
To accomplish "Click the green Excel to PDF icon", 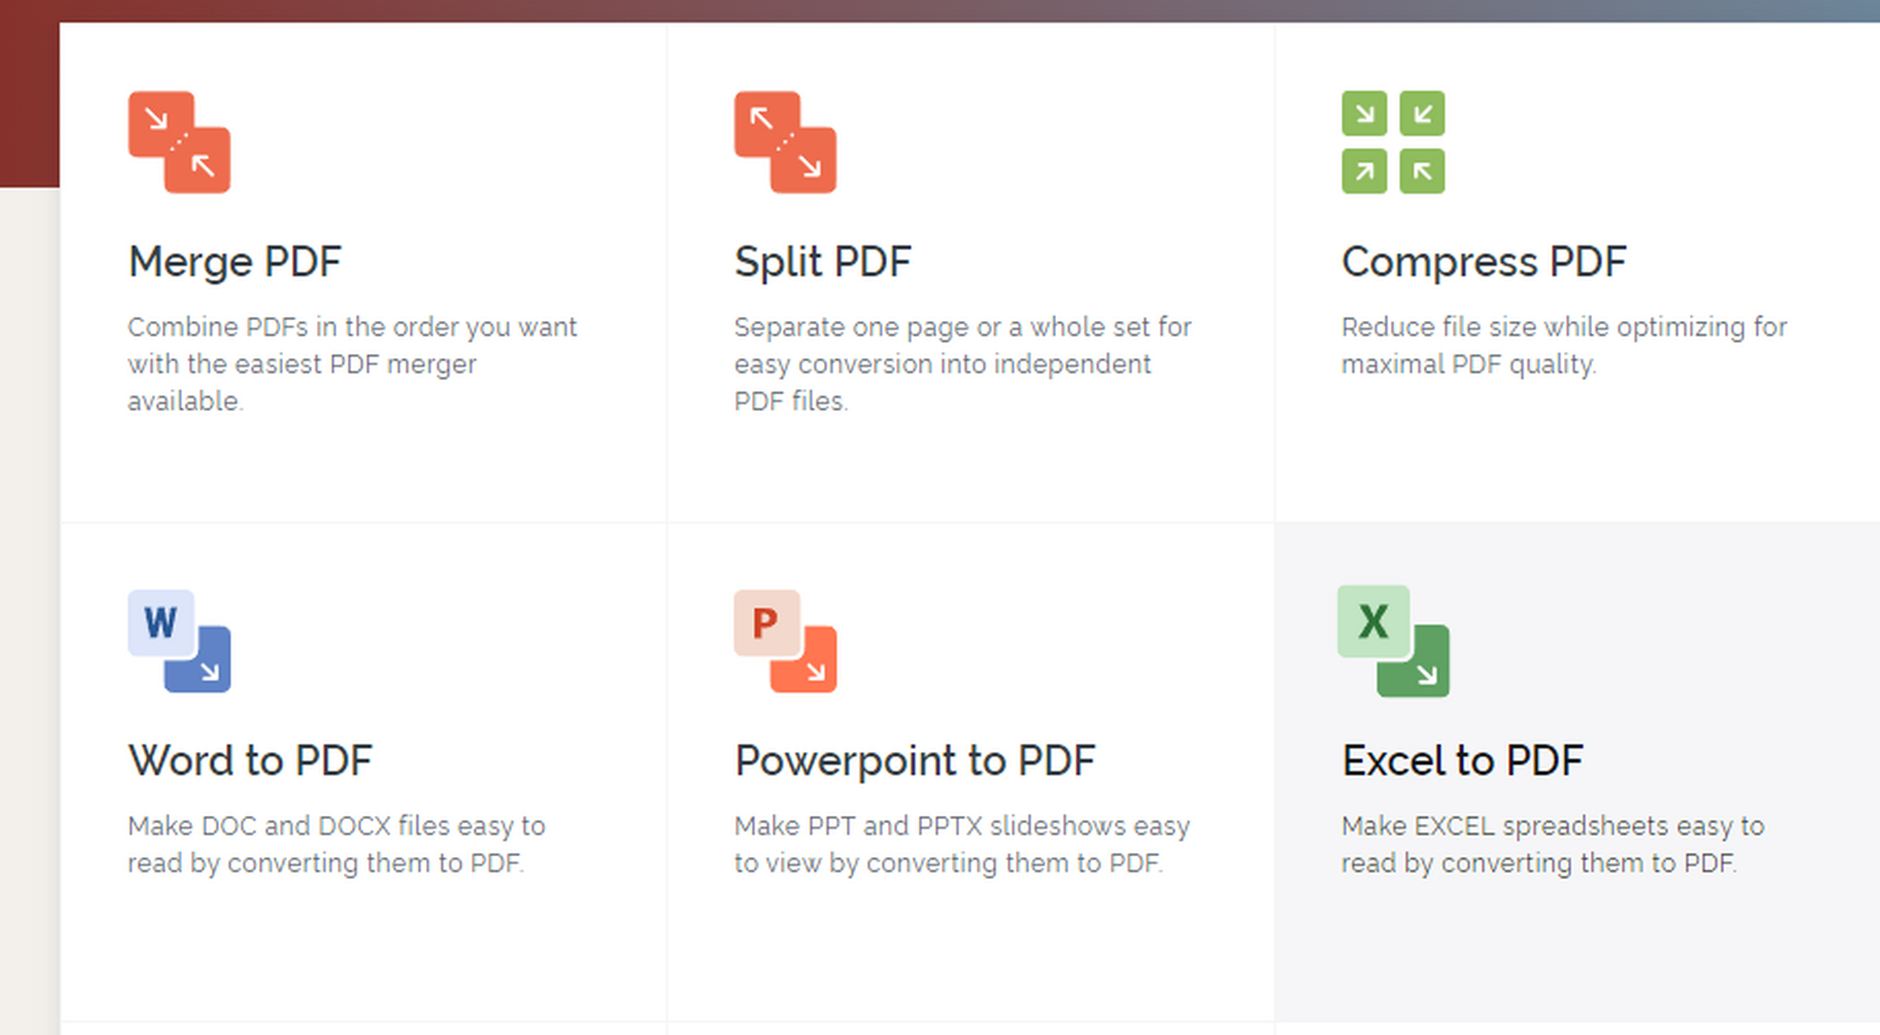I will (1392, 641).
